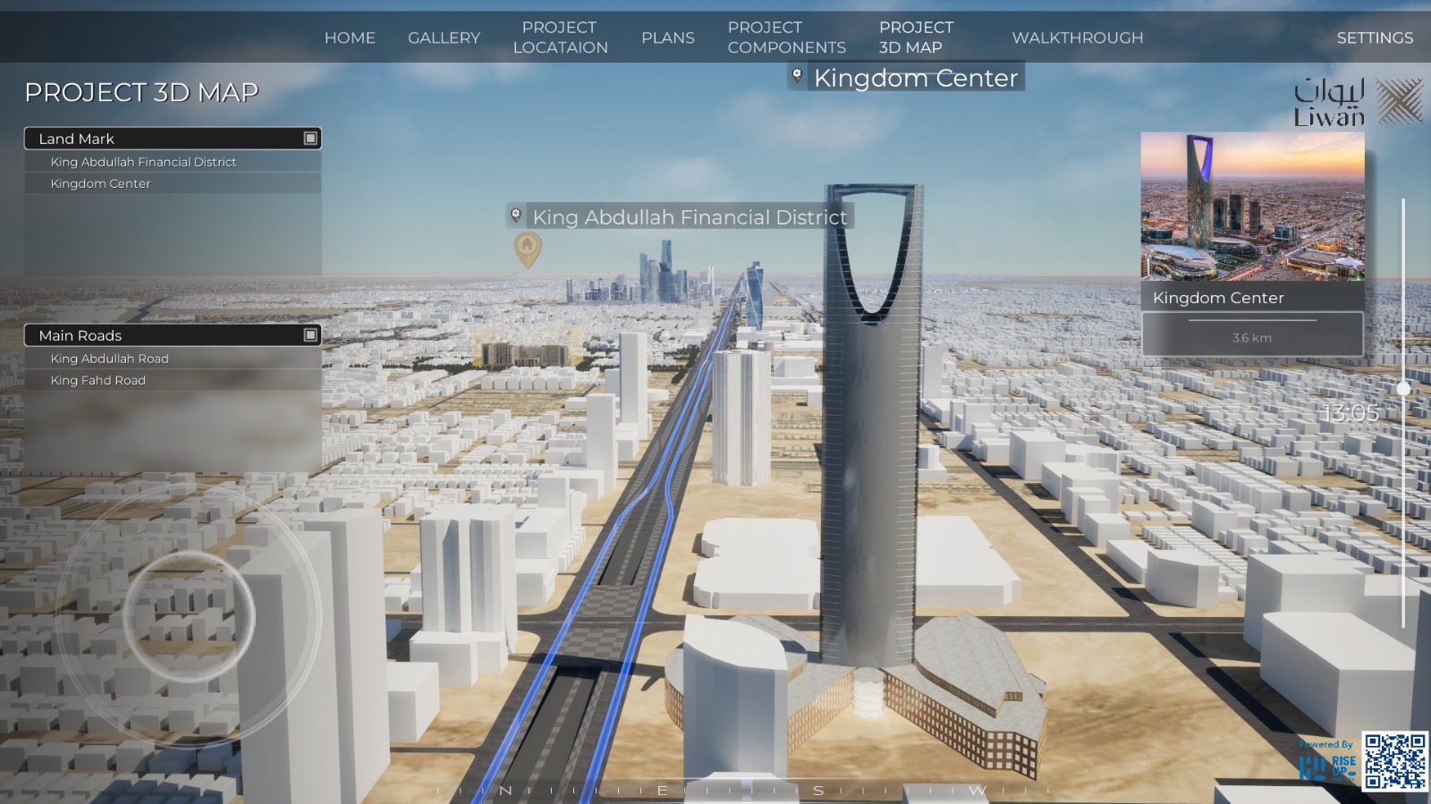This screenshot has height=804, width=1431.
Task: Adjust the time-of-day slider handle
Action: (1403, 389)
